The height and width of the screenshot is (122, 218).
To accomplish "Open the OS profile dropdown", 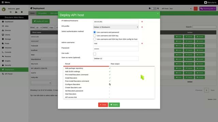I will (116, 27).
